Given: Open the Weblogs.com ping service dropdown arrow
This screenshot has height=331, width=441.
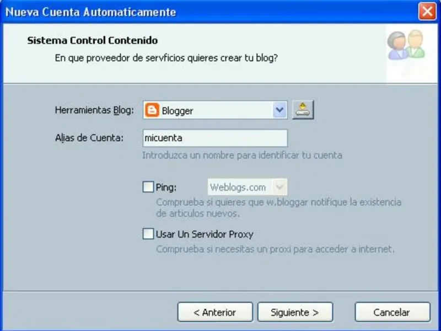Looking at the screenshot, I should 279,187.
